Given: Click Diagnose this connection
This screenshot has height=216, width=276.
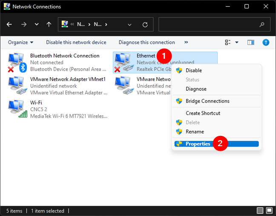Looking at the screenshot, I should click(x=147, y=42).
